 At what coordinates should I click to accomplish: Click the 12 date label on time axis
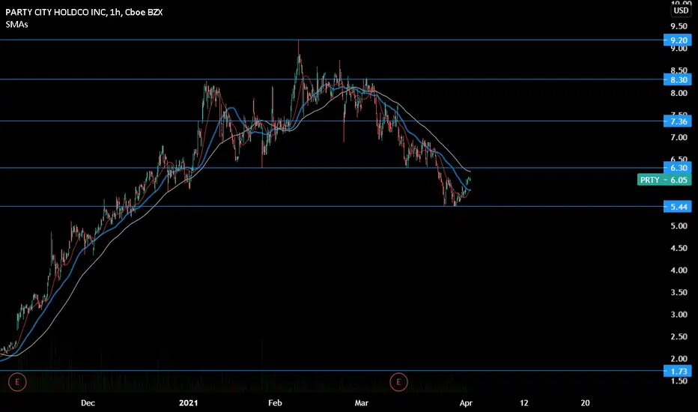click(524, 403)
